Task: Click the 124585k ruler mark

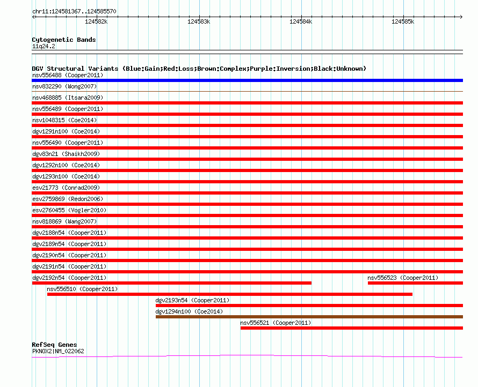Action: pos(403,21)
